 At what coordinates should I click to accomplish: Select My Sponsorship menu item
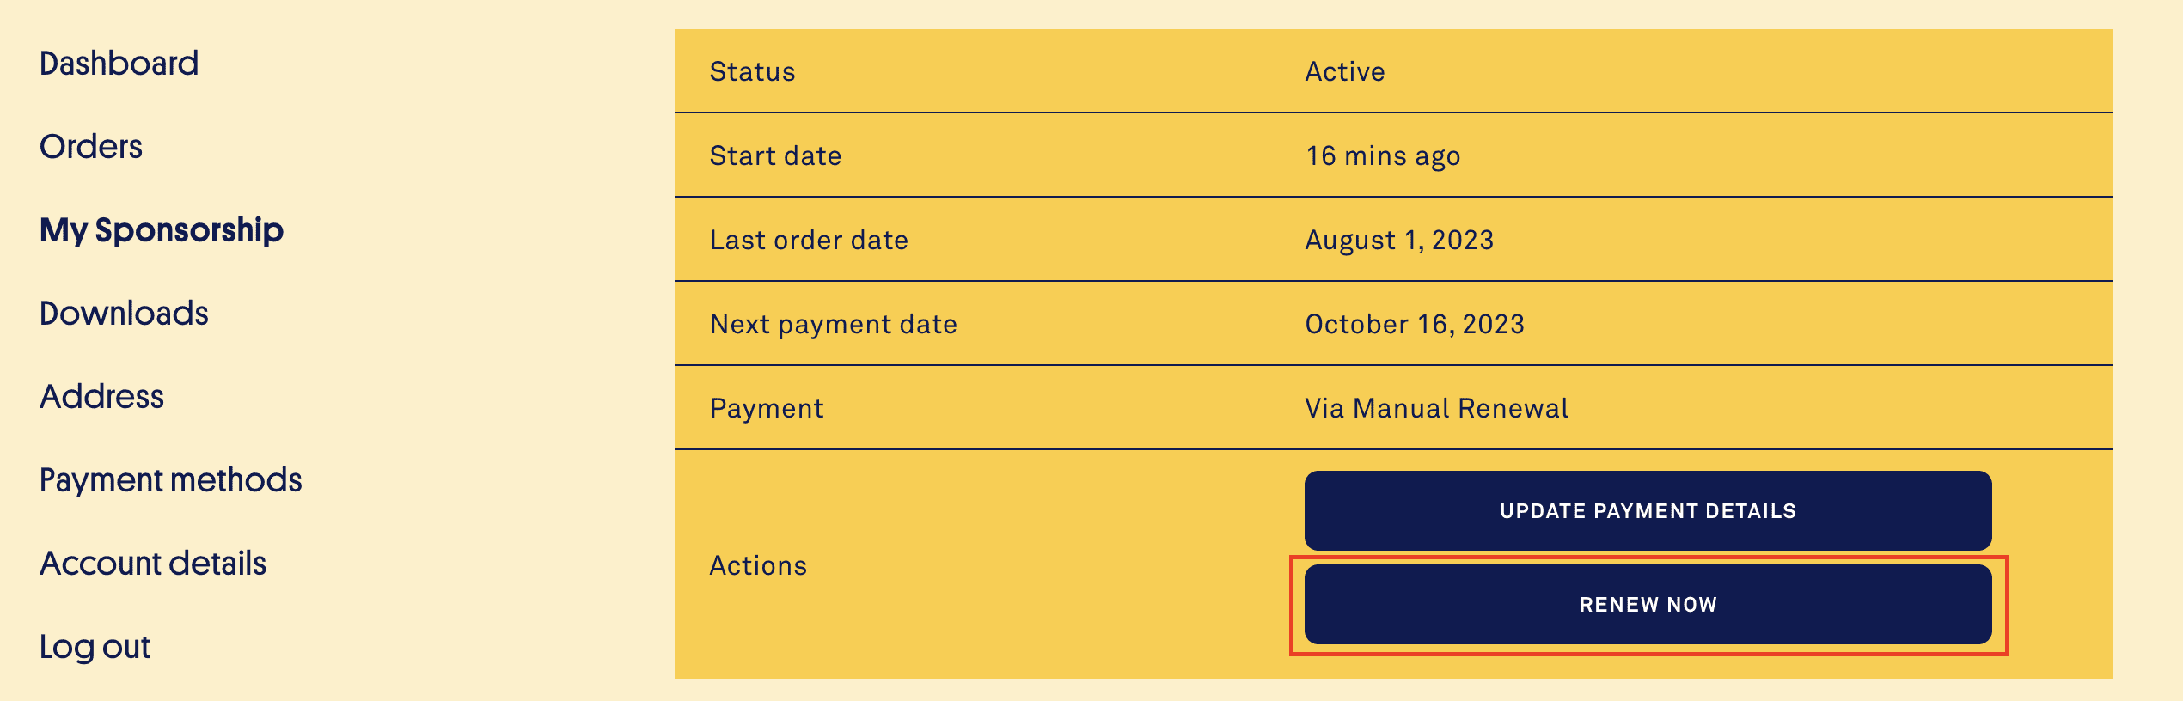[x=162, y=230]
